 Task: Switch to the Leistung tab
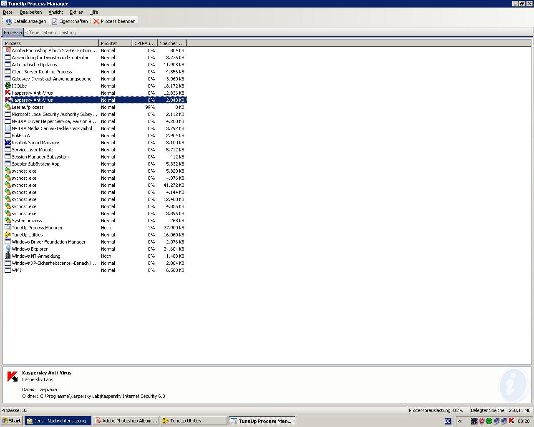coord(68,33)
